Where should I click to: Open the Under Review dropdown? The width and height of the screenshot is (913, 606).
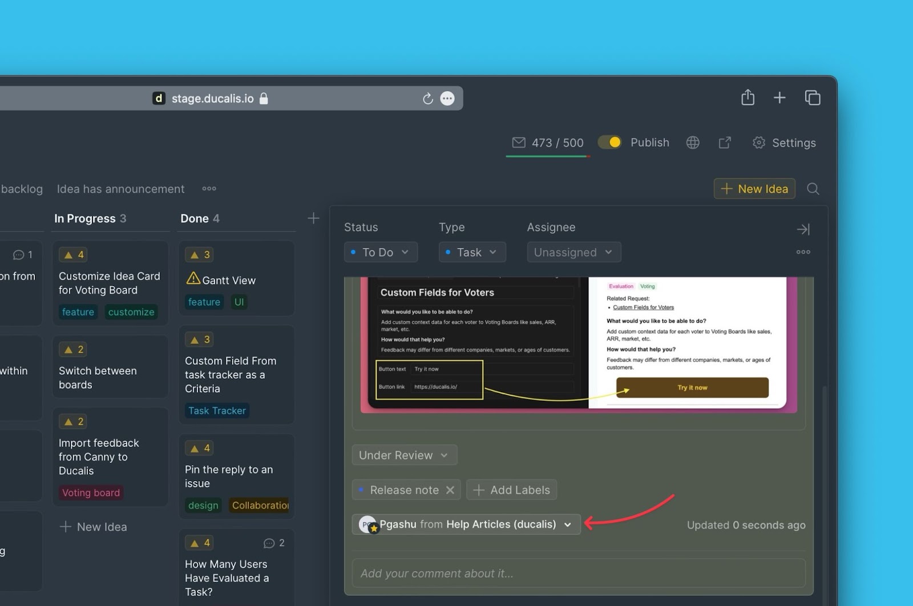404,455
